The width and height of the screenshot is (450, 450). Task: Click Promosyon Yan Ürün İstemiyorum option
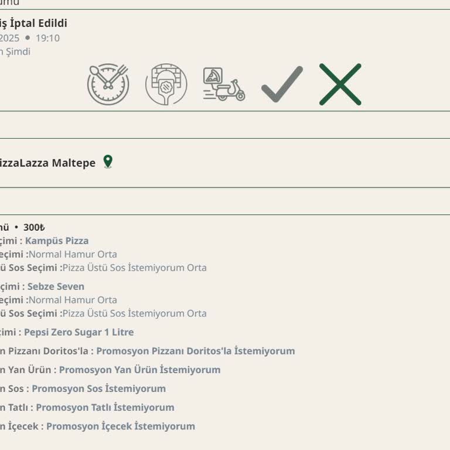140,370
